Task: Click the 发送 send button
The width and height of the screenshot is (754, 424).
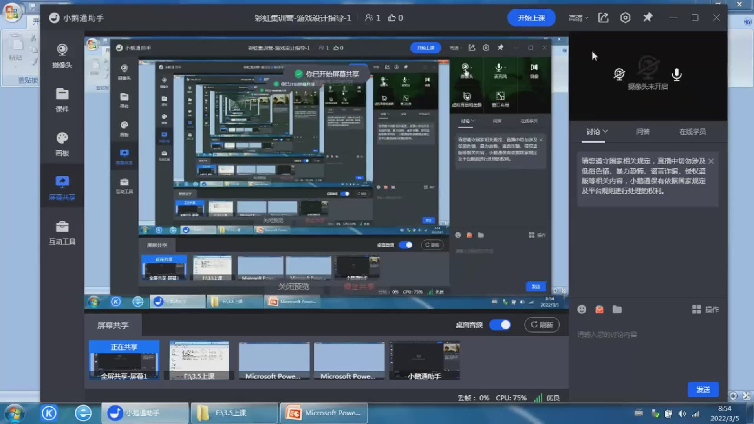Action: (703, 389)
